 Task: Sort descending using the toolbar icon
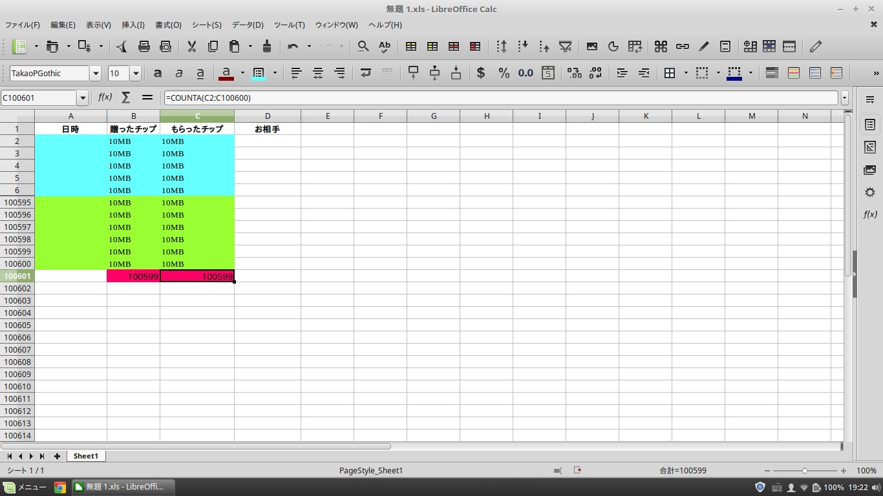click(x=544, y=46)
